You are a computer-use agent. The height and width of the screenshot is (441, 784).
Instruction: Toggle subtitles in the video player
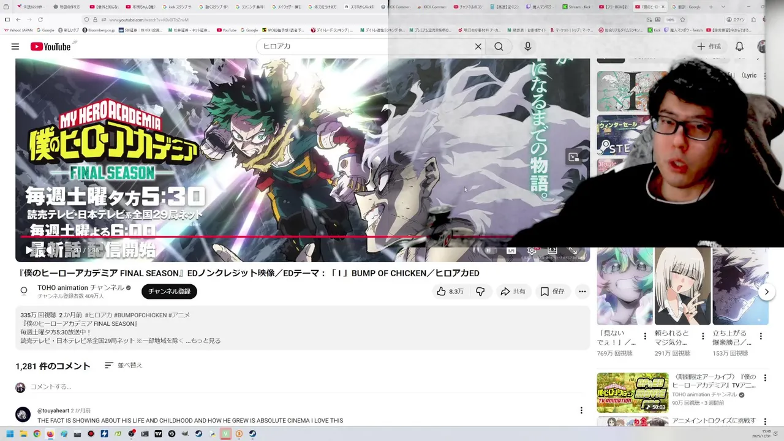tap(511, 250)
